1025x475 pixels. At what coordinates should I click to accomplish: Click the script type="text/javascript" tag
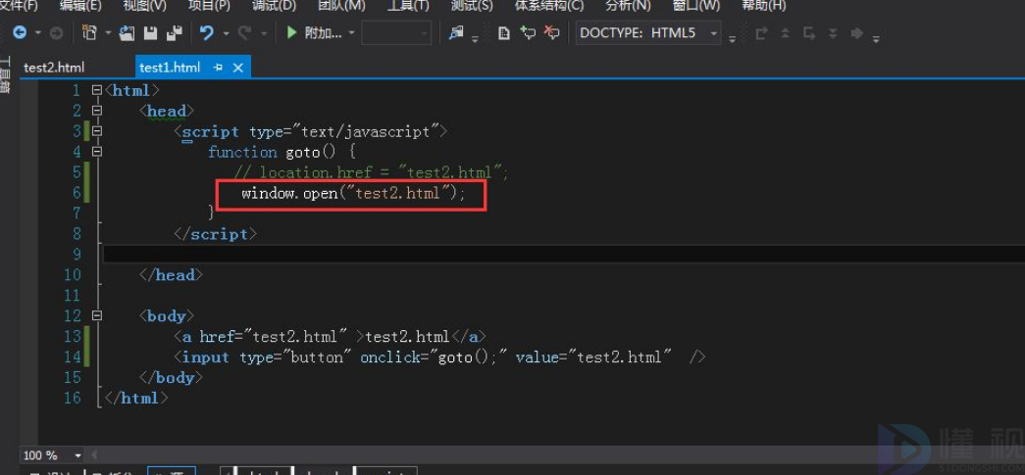click(x=311, y=132)
